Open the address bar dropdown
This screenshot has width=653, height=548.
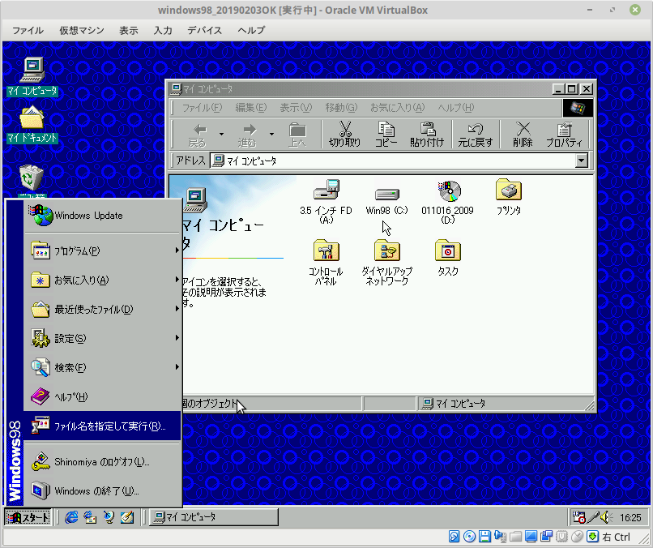point(583,161)
